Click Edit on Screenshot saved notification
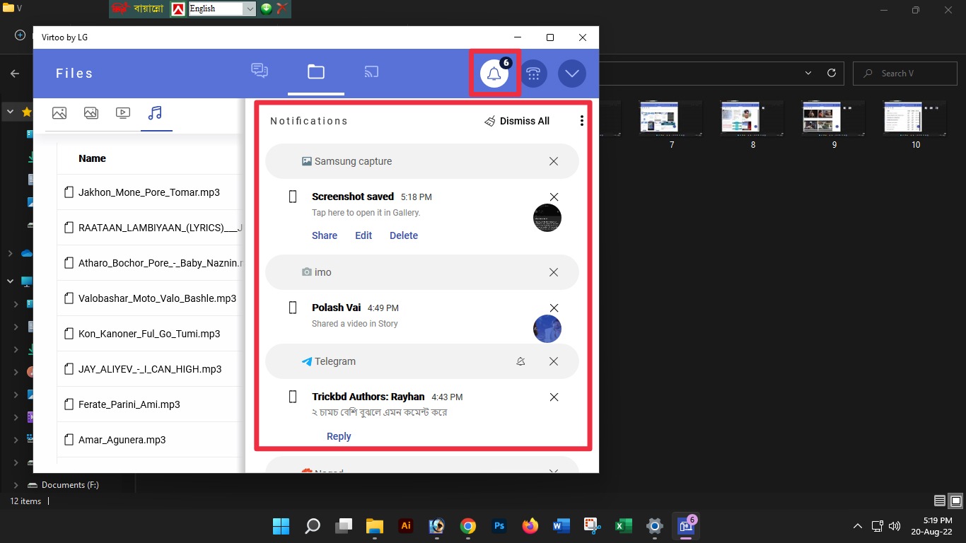Image resolution: width=966 pixels, height=543 pixels. (363, 235)
